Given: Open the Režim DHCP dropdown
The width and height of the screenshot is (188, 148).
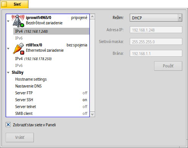Looking at the screenshot, I should pyautogui.click(x=156, y=18).
